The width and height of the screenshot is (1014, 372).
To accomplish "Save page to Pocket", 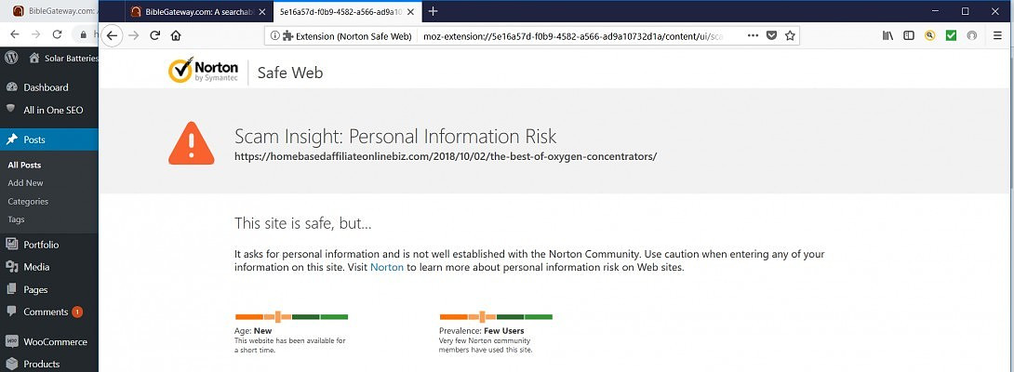I will (x=771, y=35).
